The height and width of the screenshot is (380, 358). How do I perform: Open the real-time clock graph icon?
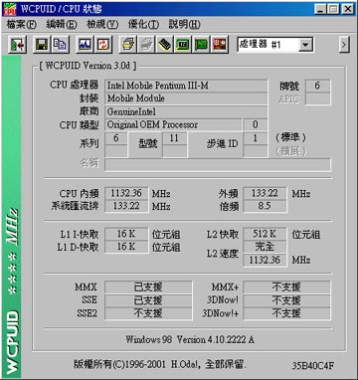tap(85, 45)
